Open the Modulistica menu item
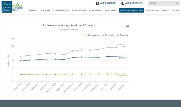 tap(95, 11)
